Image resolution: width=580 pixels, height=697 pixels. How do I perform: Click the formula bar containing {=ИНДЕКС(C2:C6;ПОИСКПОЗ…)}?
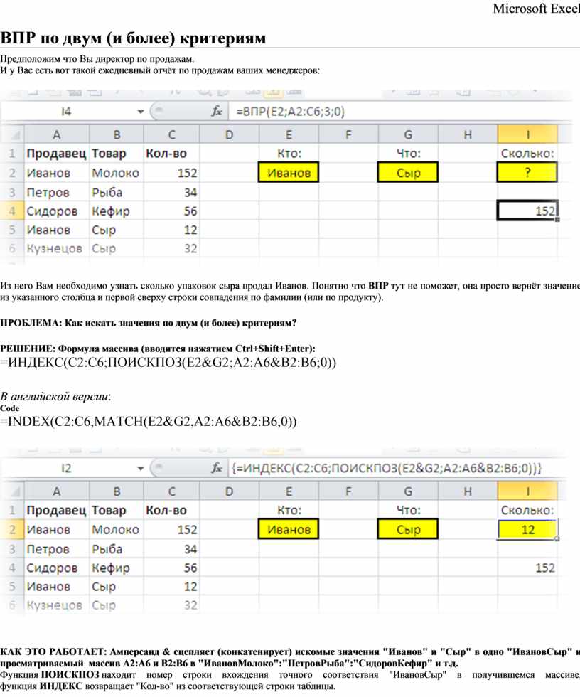point(397,468)
